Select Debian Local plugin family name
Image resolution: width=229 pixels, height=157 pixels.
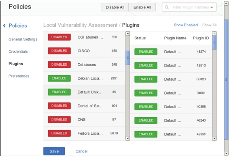pyautogui.click(x=90, y=78)
